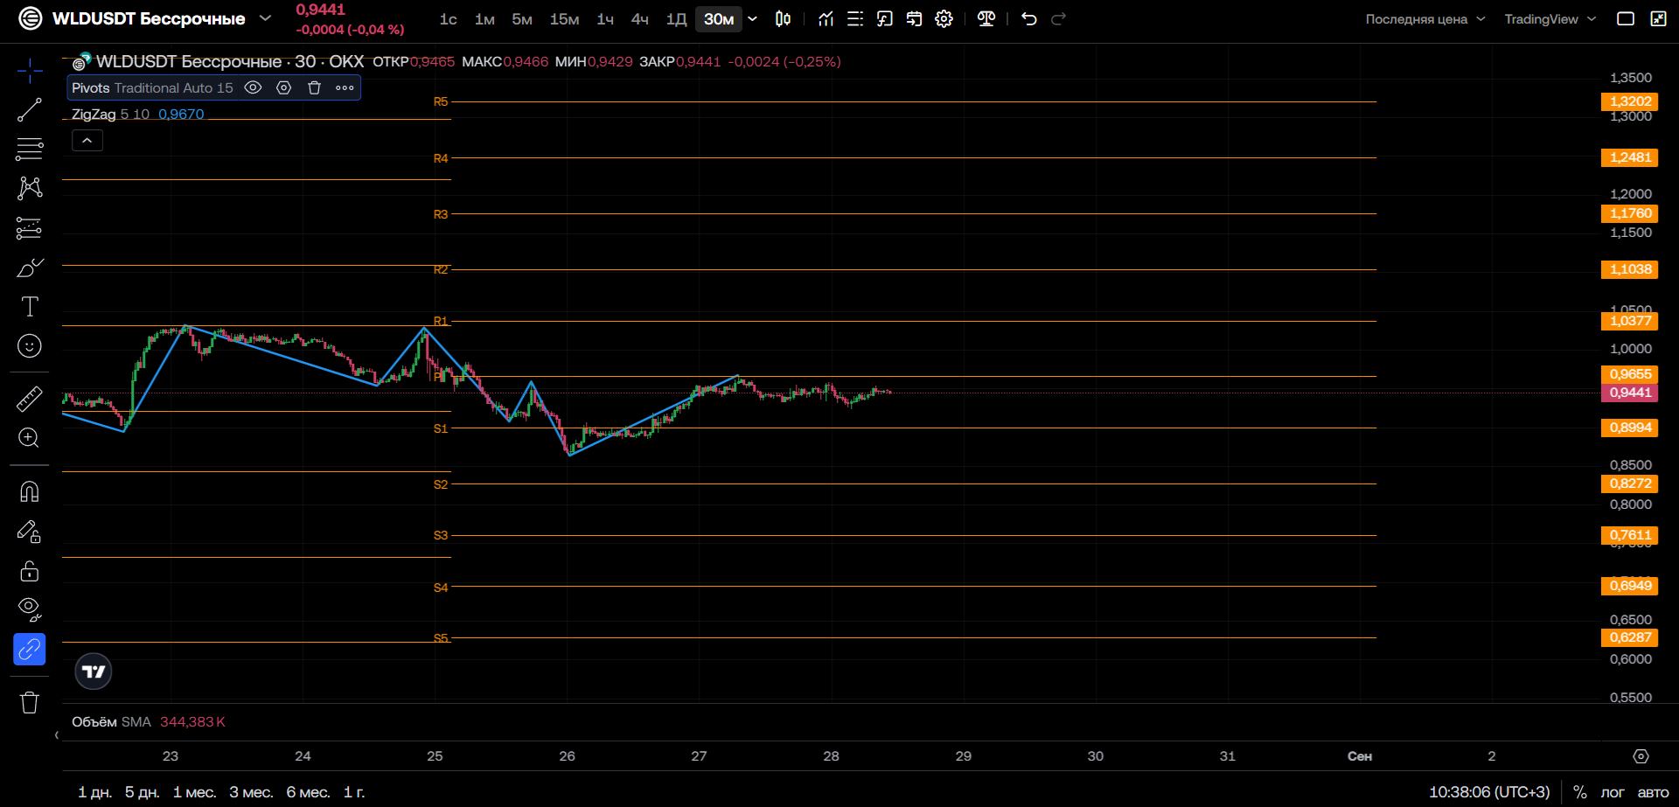Open Pivots indicator settings
The width and height of the screenshot is (1679, 807).
tap(284, 87)
